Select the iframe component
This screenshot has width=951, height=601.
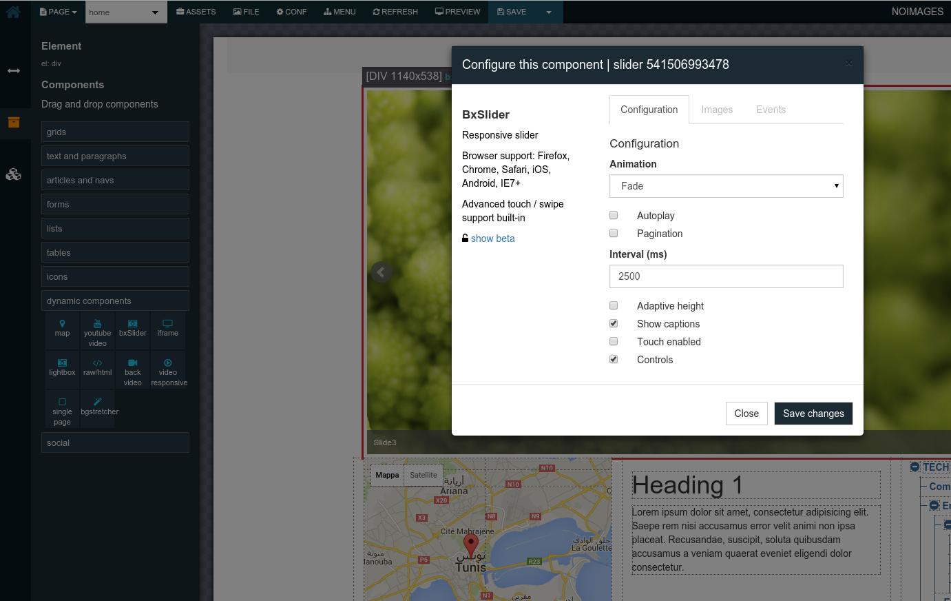tap(167, 329)
